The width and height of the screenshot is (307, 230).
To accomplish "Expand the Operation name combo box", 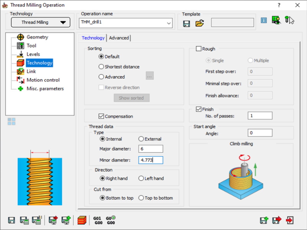I will click(x=169, y=23).
